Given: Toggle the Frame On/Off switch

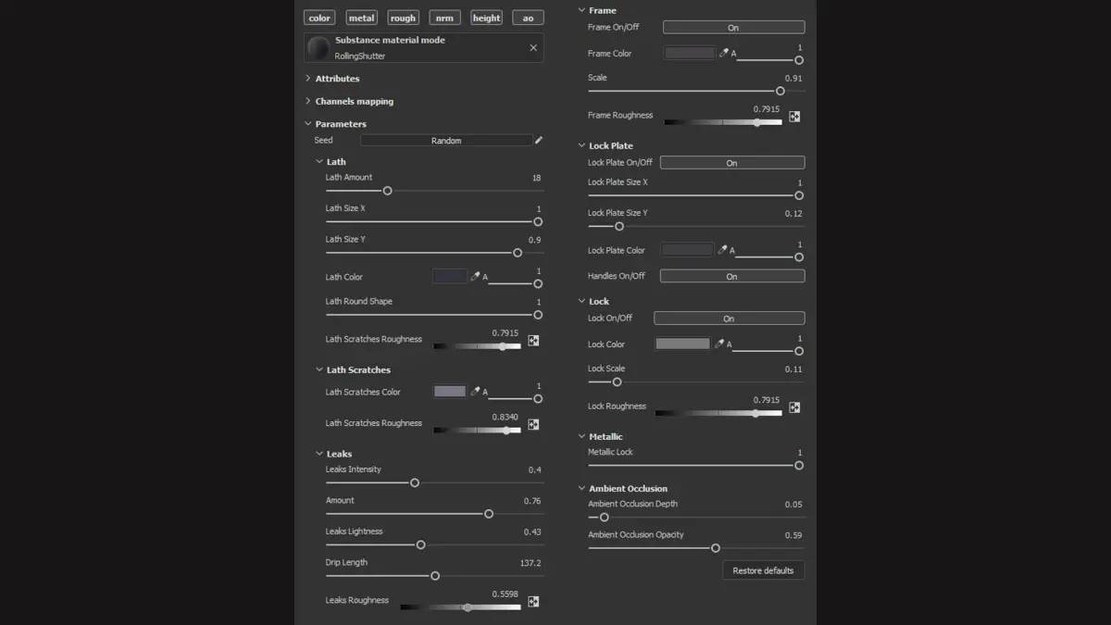Looking at the screenshot, I should coord(733,28).
